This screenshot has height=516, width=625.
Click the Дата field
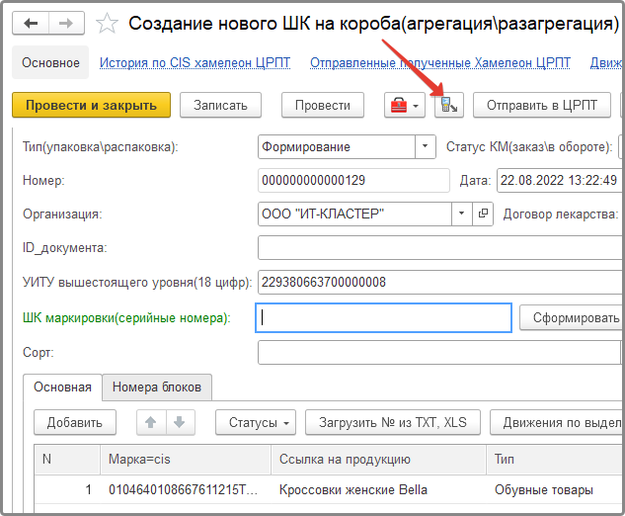[560, 180]
